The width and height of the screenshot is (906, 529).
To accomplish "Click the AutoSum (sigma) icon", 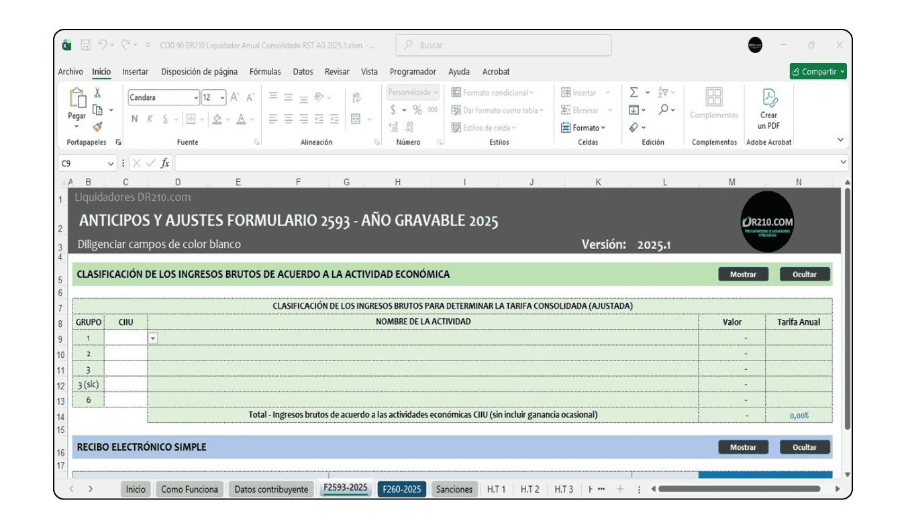I will pyautogui.click(x=634, y=92).
